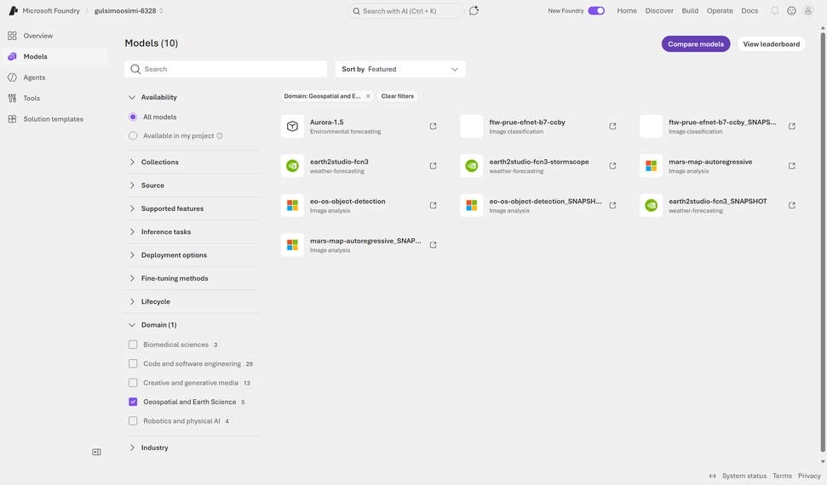Expand the Lifecycle filter section

coord(192,301)
